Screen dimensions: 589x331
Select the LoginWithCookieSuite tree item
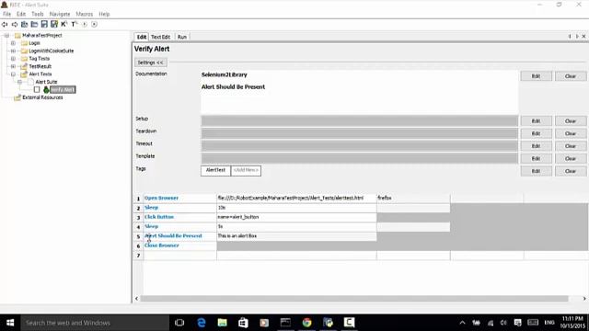point(52,51)
